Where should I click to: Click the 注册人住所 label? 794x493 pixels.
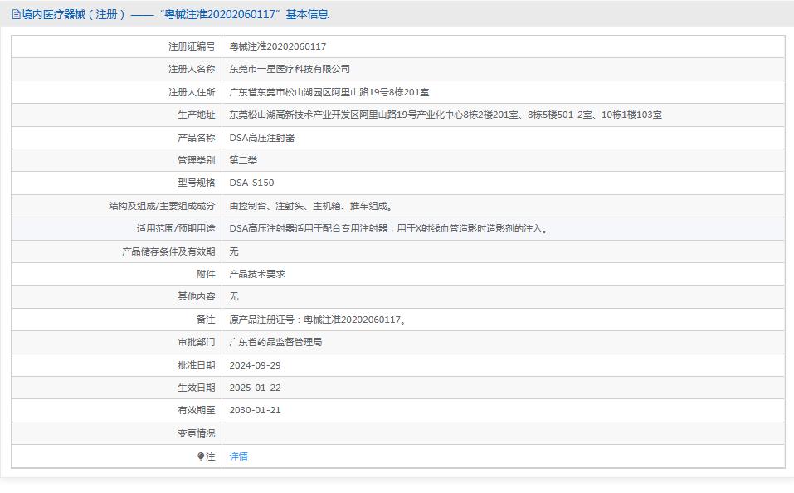192,92
